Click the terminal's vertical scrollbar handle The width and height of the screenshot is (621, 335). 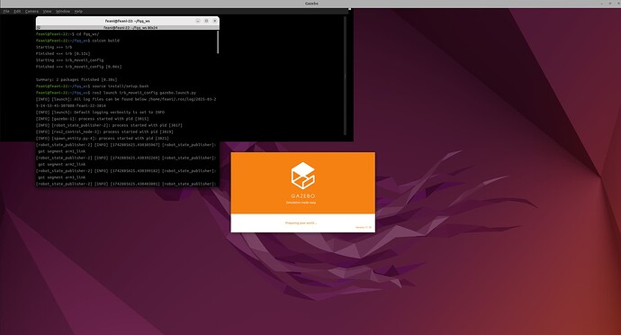[218, 41]
